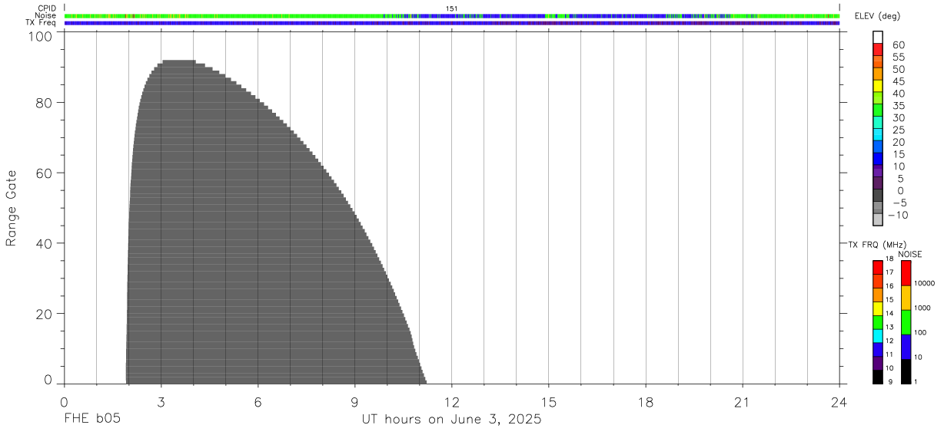Click the orange swatch in the NOISE bar

click(x=906, y=298)
